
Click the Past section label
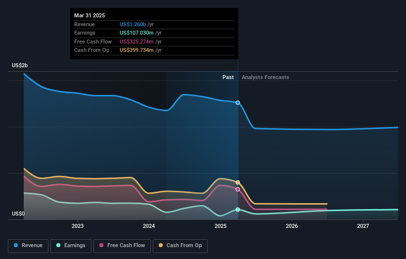click(x=228, y=78)
